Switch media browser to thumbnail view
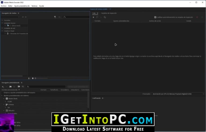This screenshot has width=206, height=132. tap(33, 78)
